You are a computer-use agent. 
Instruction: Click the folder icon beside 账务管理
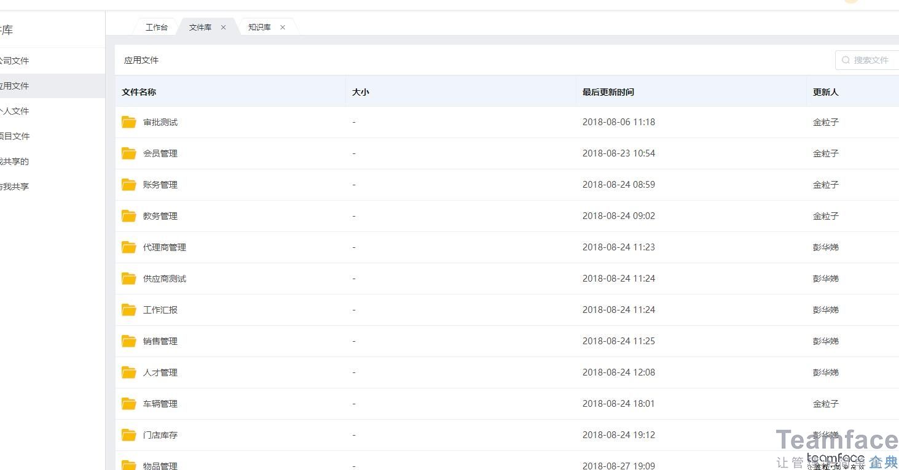[x=128, y=185]
